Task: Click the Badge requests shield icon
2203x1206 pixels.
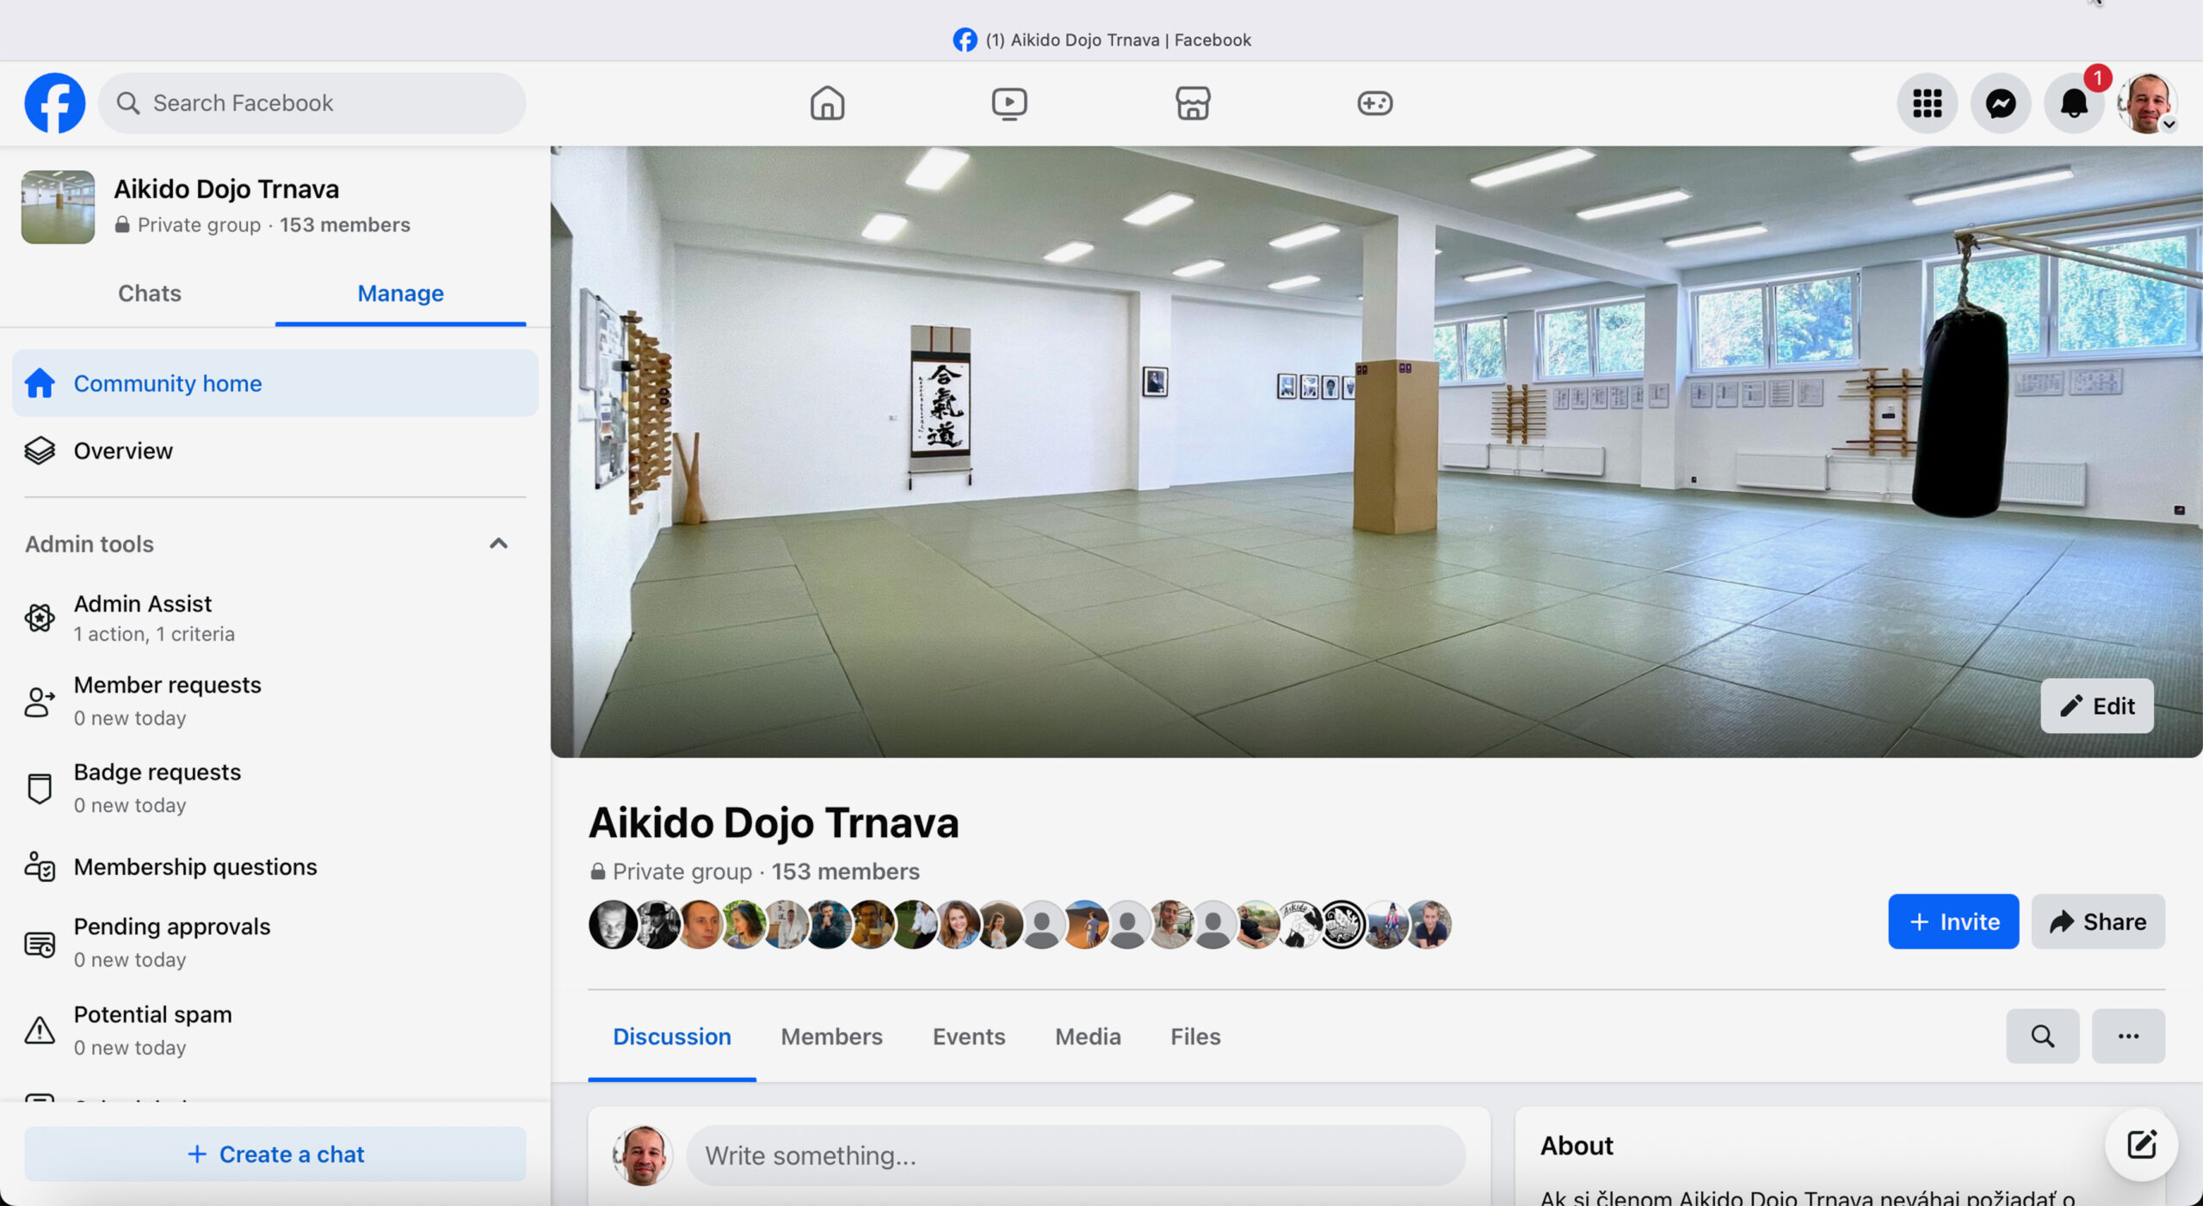Action: tap(40, 788)
